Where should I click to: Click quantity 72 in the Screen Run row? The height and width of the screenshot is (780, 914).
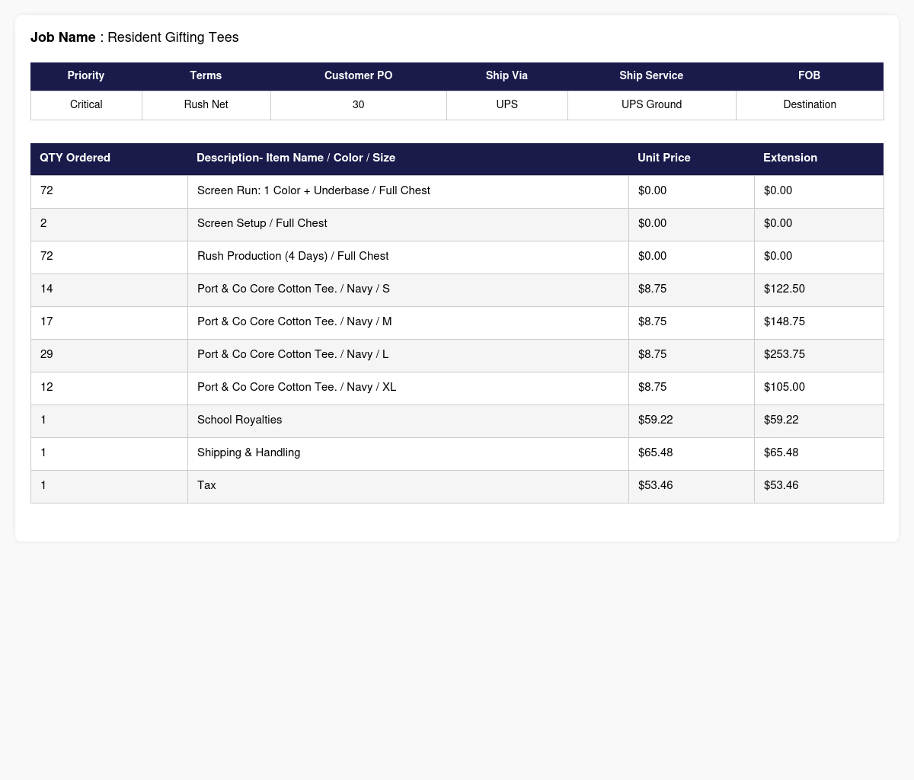(109, 191)
